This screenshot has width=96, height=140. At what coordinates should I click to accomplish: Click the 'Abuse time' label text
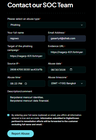coord(14,77)
